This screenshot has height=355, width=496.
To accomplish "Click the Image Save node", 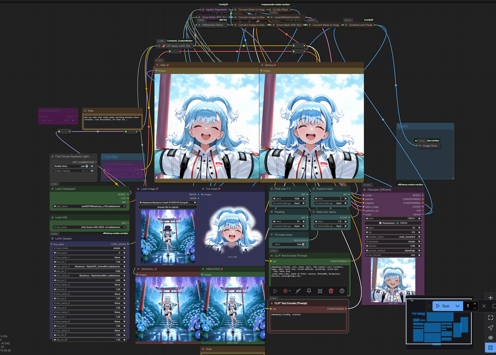I will point(429,146).
